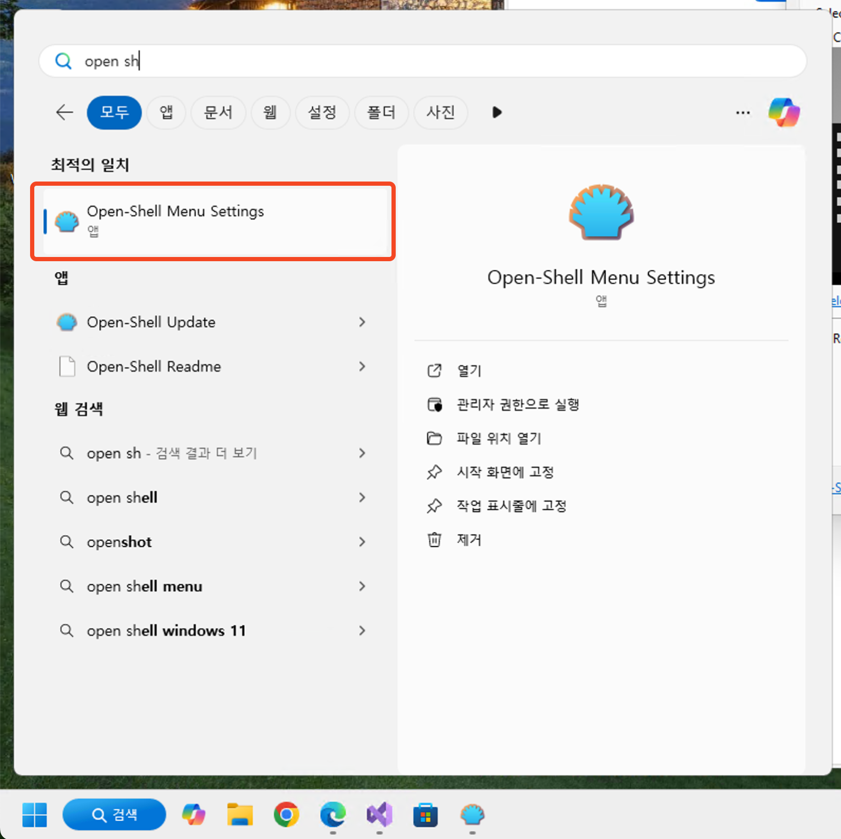
Task: Click the 열기 open-external icon
Action: 434,370
